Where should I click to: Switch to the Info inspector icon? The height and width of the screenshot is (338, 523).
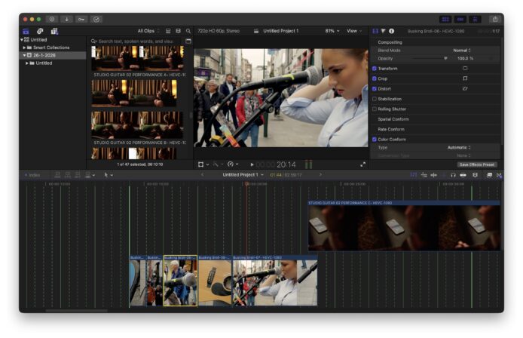[391, 31]
